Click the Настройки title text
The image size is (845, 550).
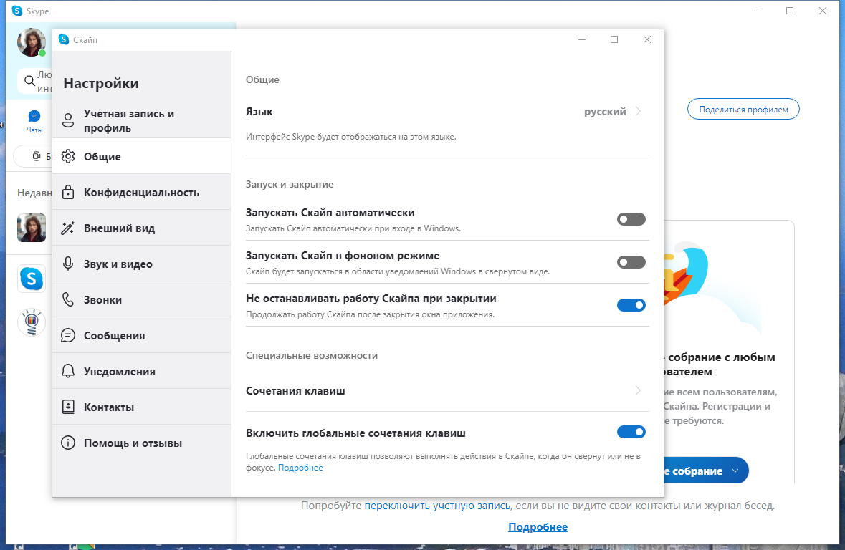[101, 84]
